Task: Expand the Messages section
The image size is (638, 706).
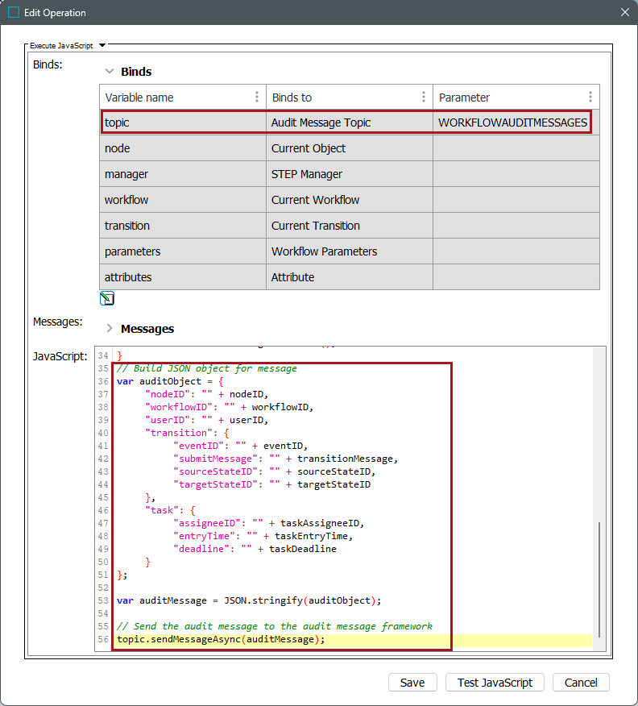Action: point(109,329)
